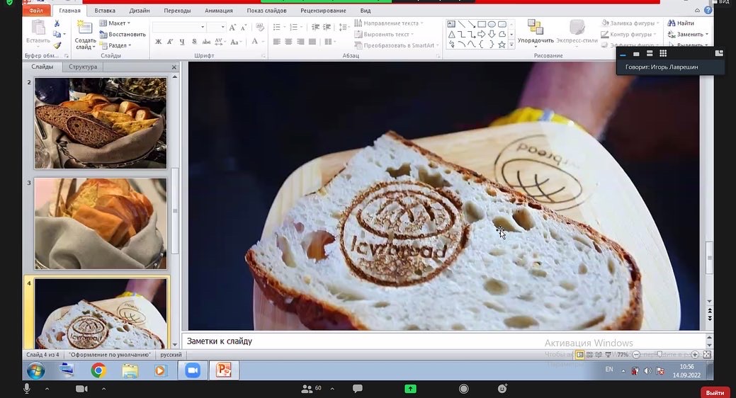736x398 pixels.
Task: Decrease font size with the small A icon
Action: pos(244,28)
